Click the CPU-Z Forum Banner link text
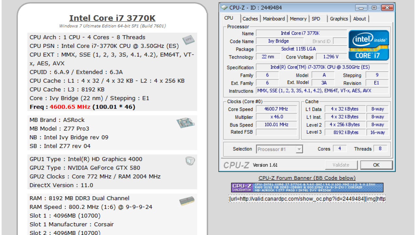The height and width of the screenshot is (235, 417). click(x=307, y=178)
